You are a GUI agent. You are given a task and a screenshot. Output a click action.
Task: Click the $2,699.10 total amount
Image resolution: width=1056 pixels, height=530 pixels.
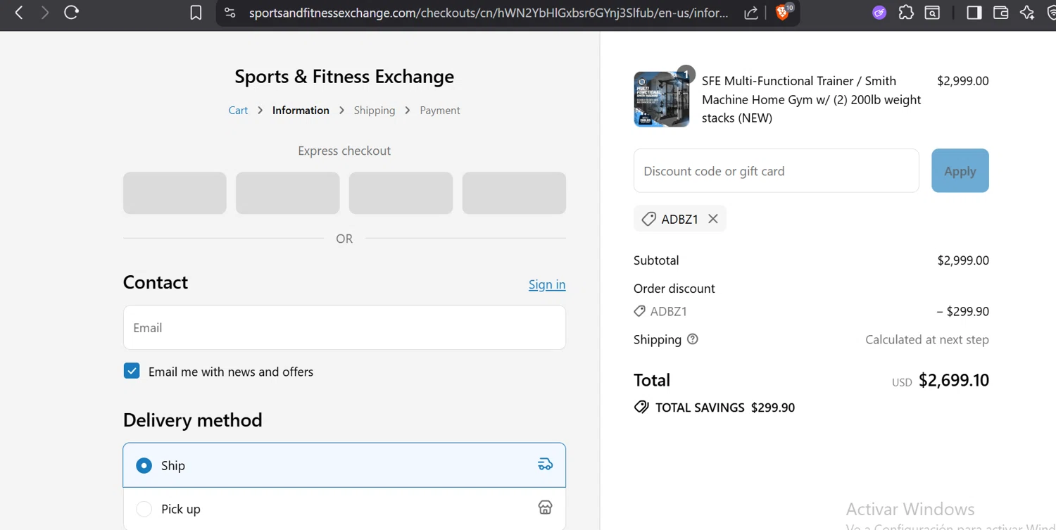(954, 380)
